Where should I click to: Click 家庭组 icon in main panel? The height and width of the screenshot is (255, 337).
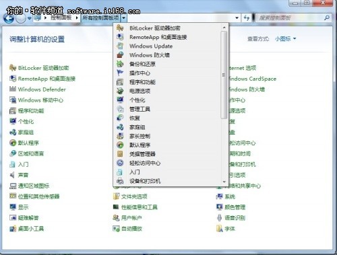[13, 132]
